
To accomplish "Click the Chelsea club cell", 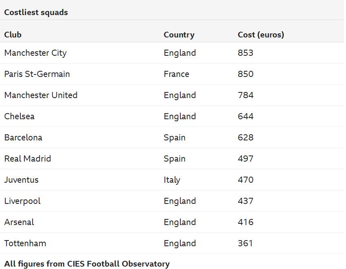I will click(x=20, y=116).
